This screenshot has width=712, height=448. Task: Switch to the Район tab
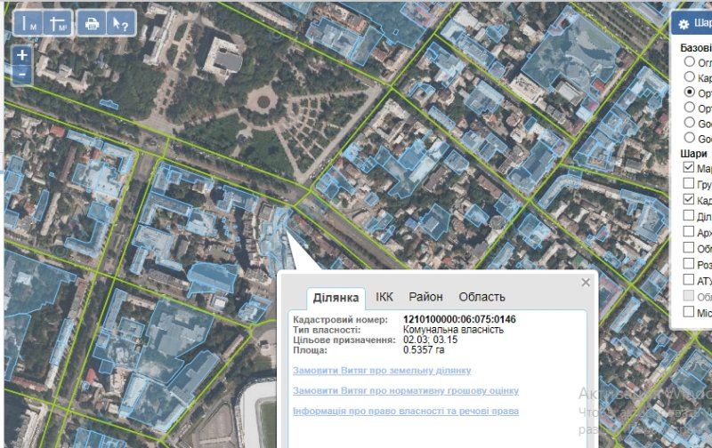(x=425, y=297)
